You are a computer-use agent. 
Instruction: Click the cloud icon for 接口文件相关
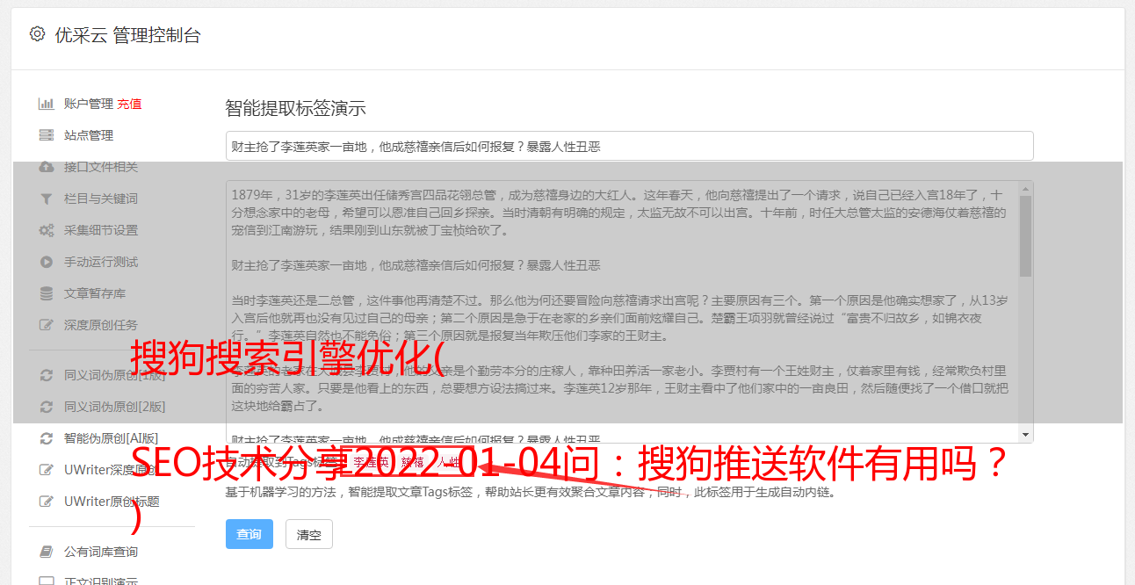(x=47, y=167)
